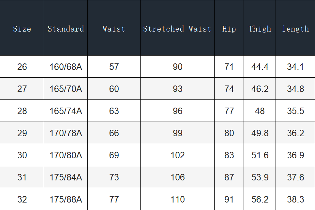Click the Stretched Waist column header
This screenshot has height=210, width=315.
tap(177, 29)
